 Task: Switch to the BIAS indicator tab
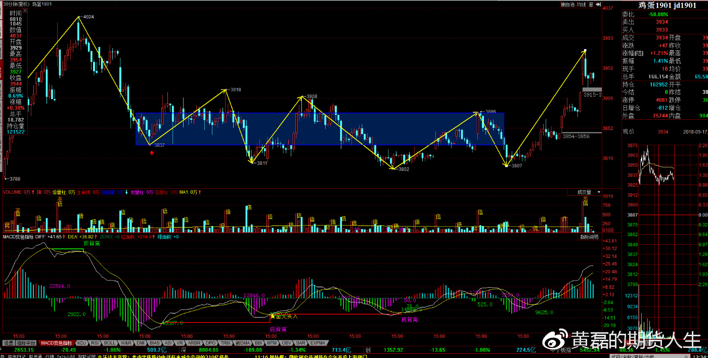[155, 343]
